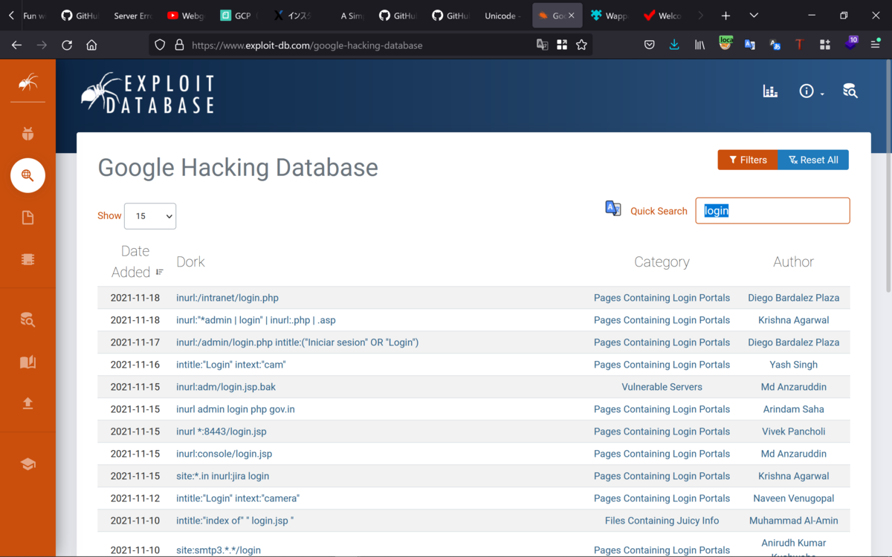This screenshot has width=892, height=557.
Task: Click the browser Back arrow
Action: 16,45
